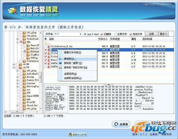
Task: Expand the Bitmap tree folder
Action: 18,77
